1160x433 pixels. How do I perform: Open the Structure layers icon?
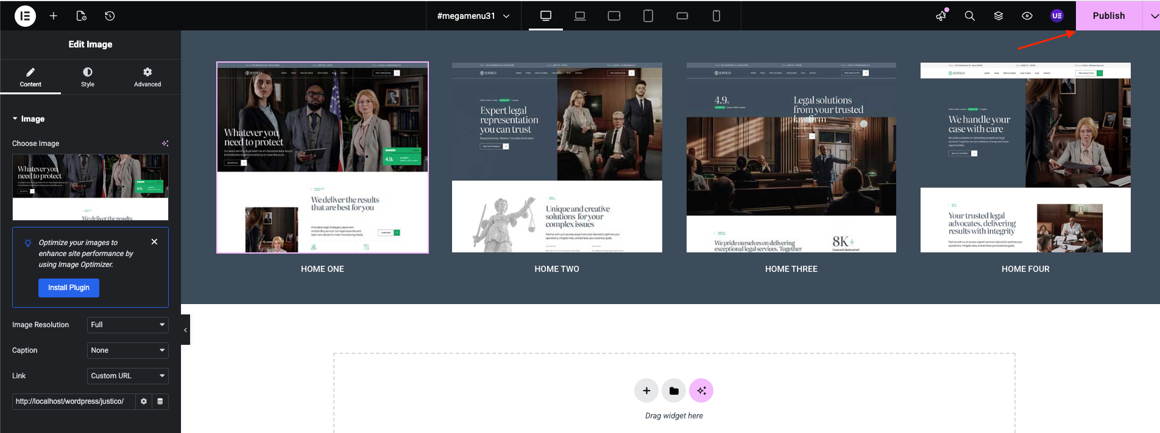(x=999, y=16)
